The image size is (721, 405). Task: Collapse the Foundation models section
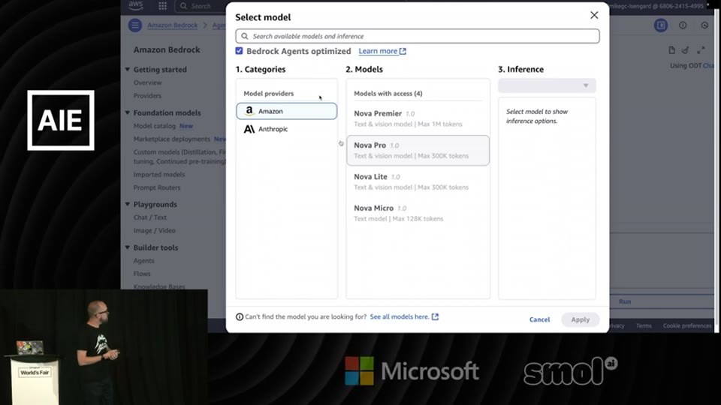[x=128, y=112]
